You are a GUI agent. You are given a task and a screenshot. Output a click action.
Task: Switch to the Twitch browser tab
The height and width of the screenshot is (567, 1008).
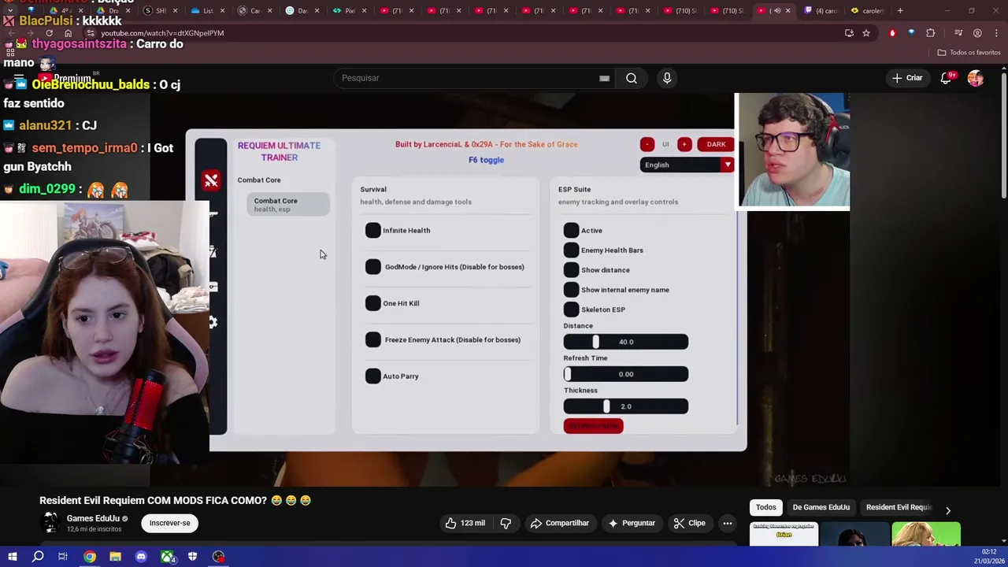(820, 10)
